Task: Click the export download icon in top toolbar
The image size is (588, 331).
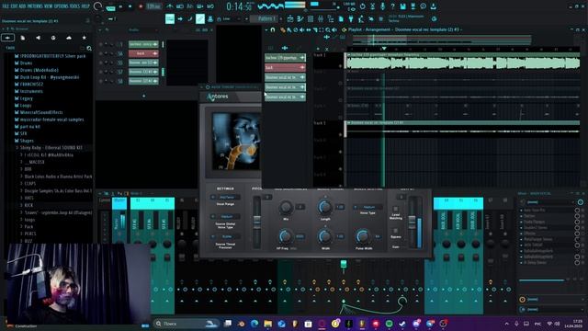Action: coord(433,6)
